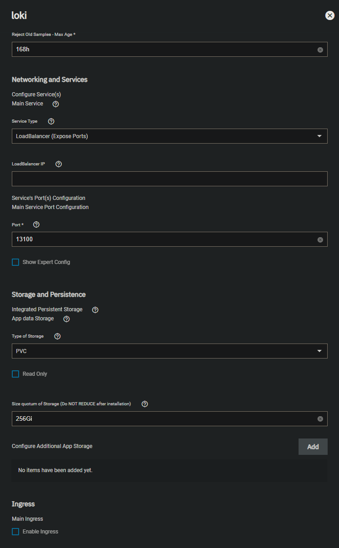Open Integrated Persistent Storage help icon
339x548 pixels.
95,309
